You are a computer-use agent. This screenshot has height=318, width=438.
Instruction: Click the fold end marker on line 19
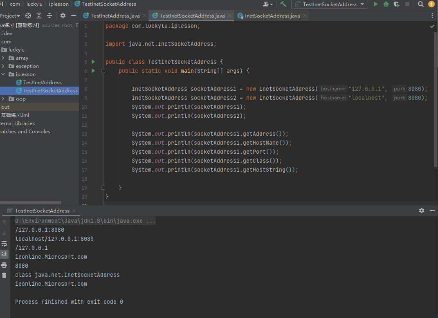(103, 187)
